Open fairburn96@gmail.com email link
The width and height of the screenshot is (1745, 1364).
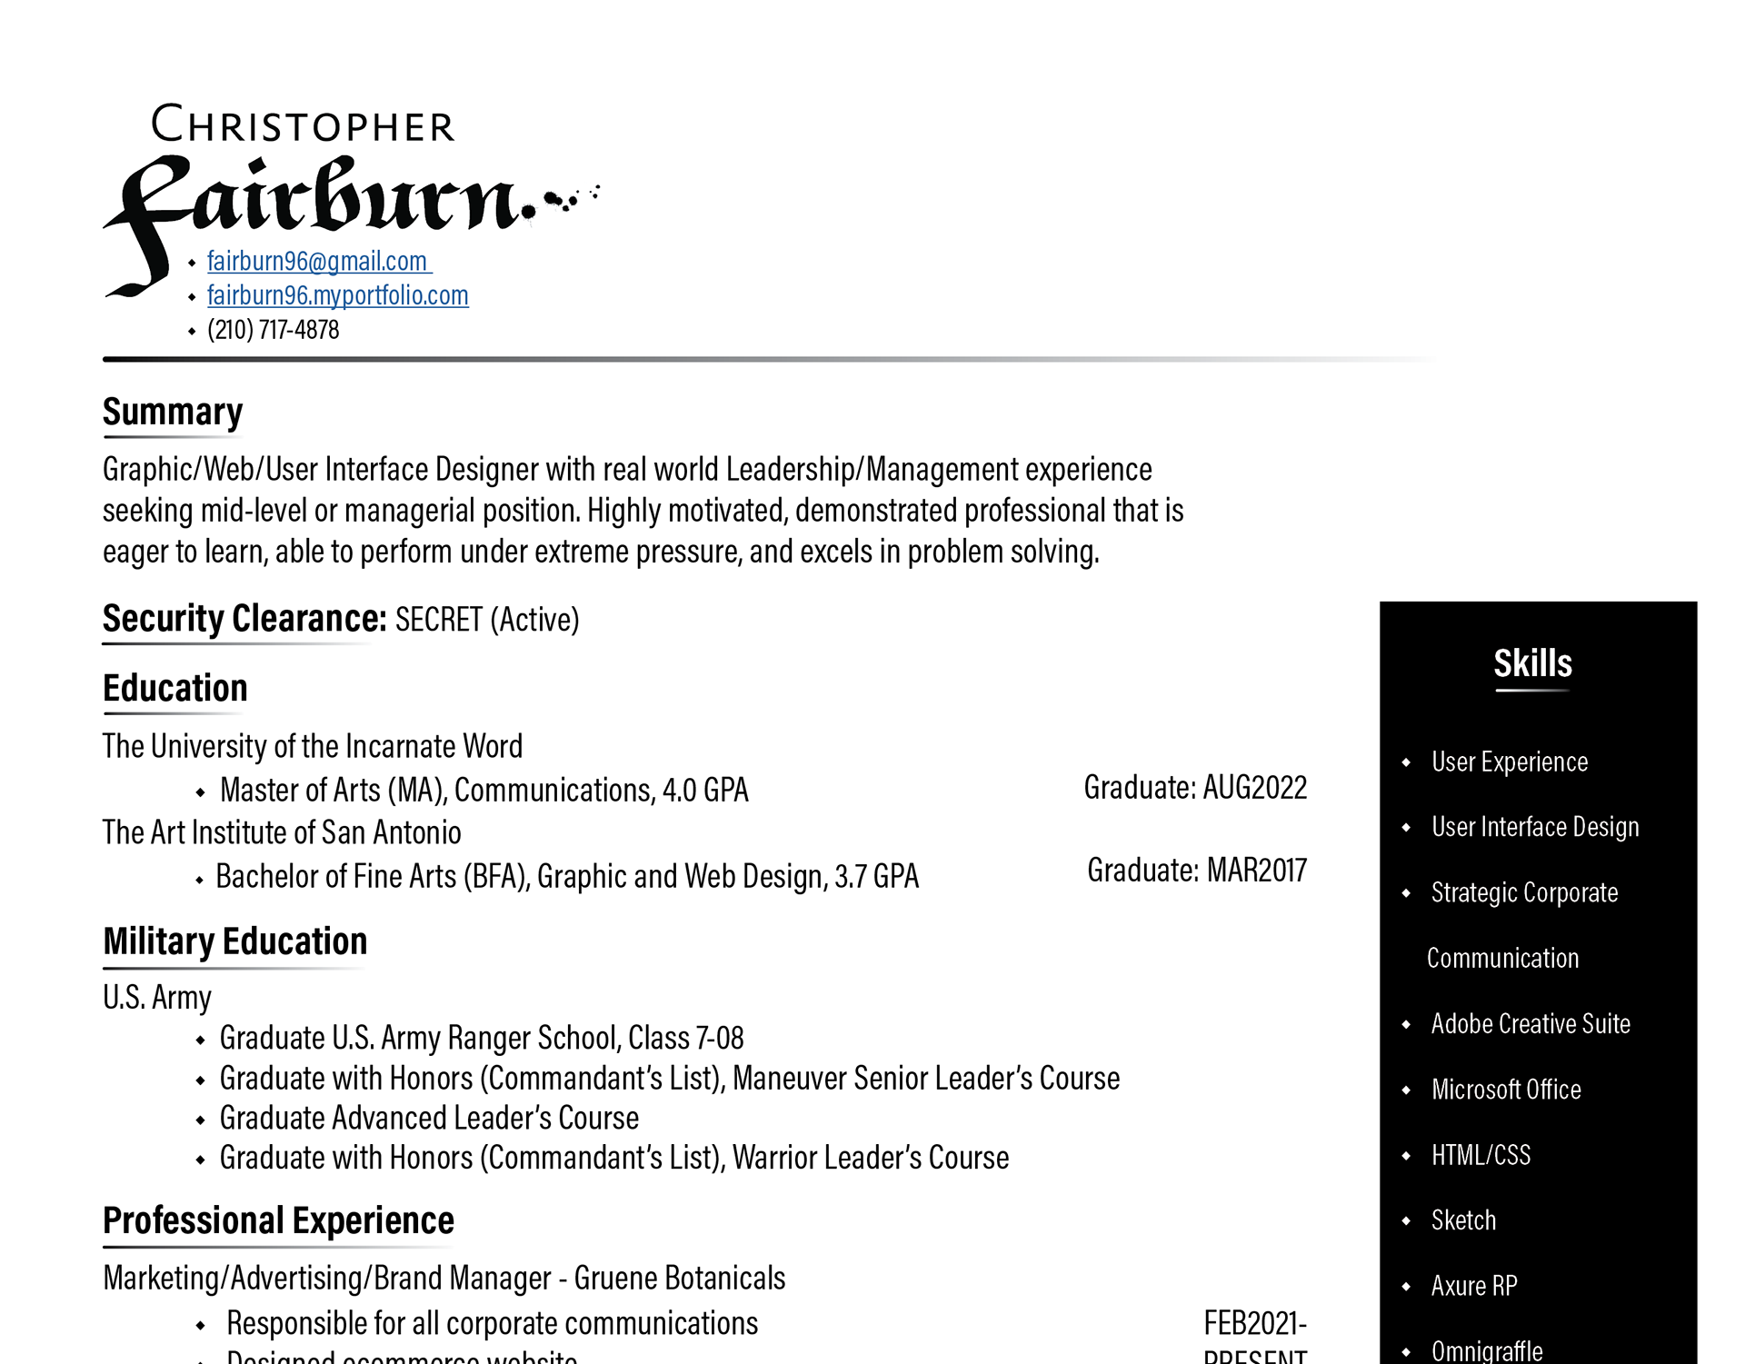(x=319, y=261)
